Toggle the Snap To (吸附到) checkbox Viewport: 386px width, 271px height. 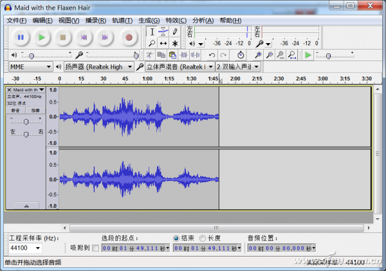click(x=95, y=248)
